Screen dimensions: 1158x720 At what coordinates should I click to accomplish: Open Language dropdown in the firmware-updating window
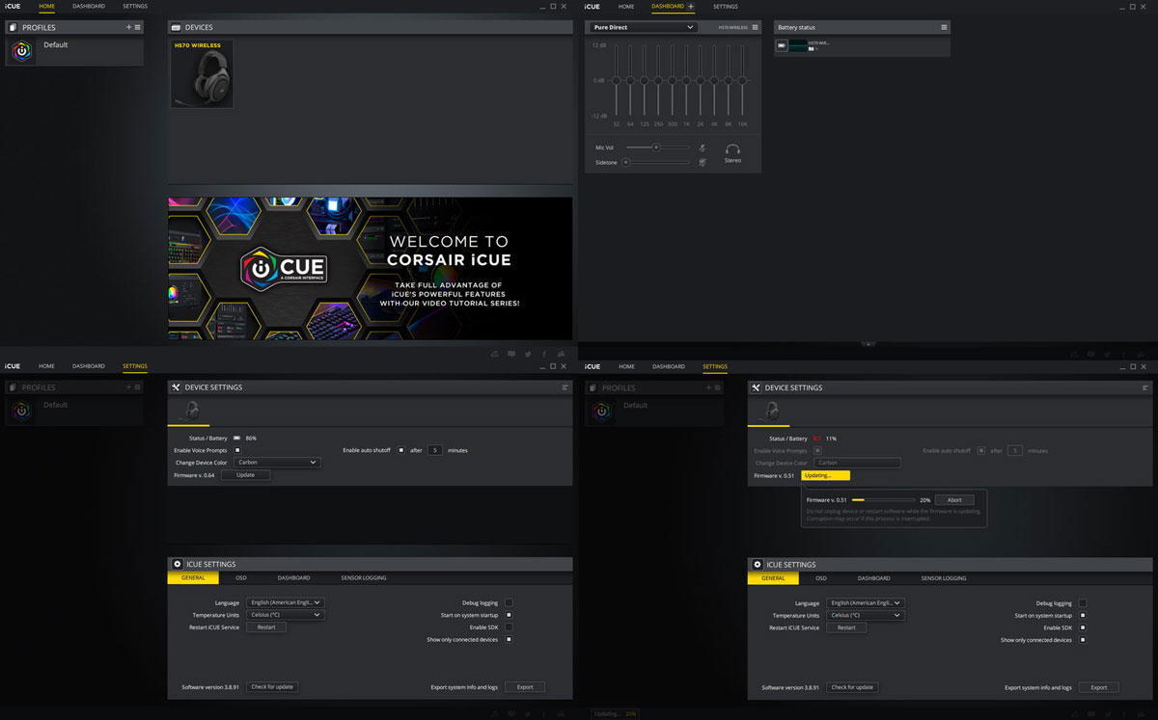pyautogui.click(x=865, y=603)
